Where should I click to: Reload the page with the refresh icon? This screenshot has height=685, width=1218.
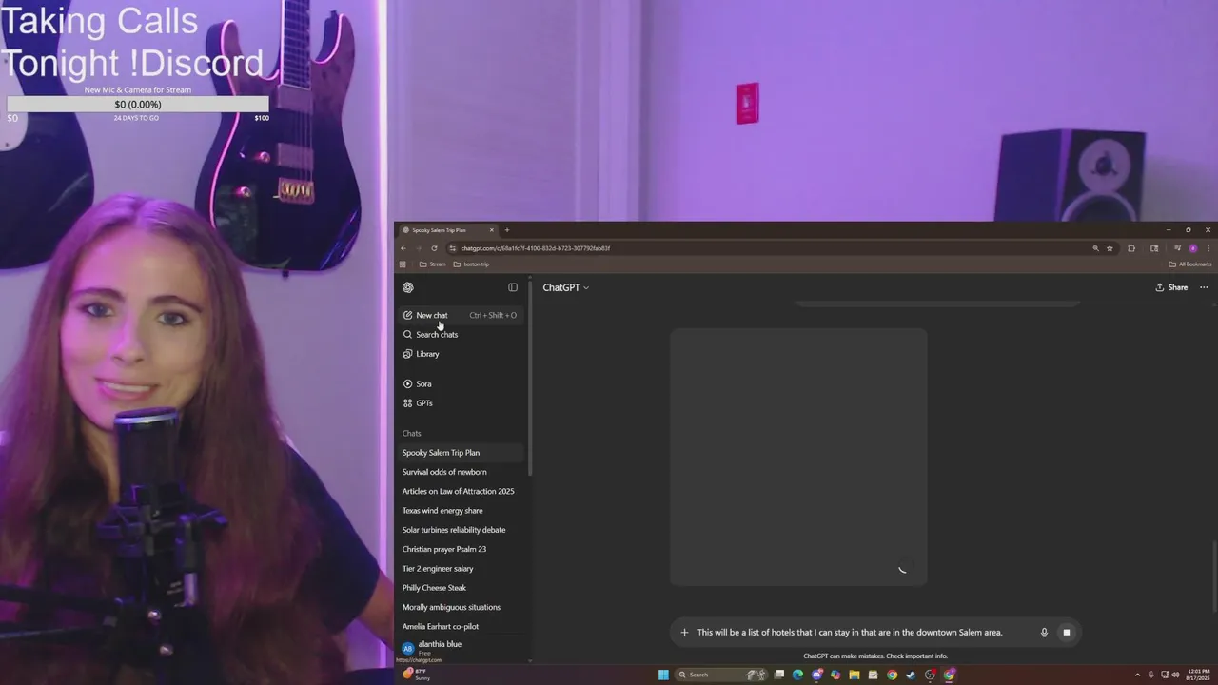434,248
